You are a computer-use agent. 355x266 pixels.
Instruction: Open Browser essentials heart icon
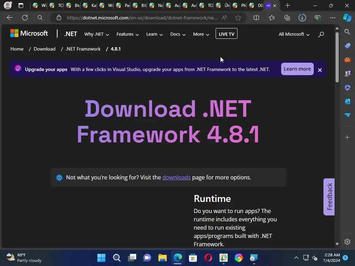click(x=318, y=18)
